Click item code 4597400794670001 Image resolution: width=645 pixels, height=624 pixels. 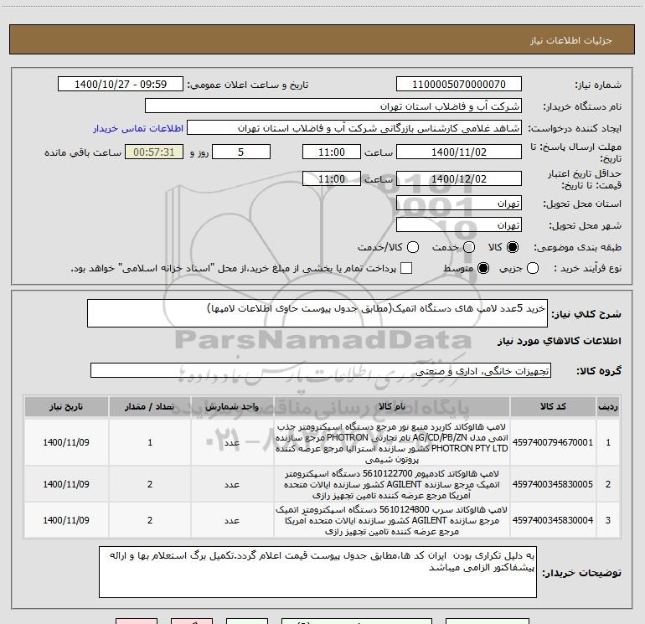click(x=553, y=442)
